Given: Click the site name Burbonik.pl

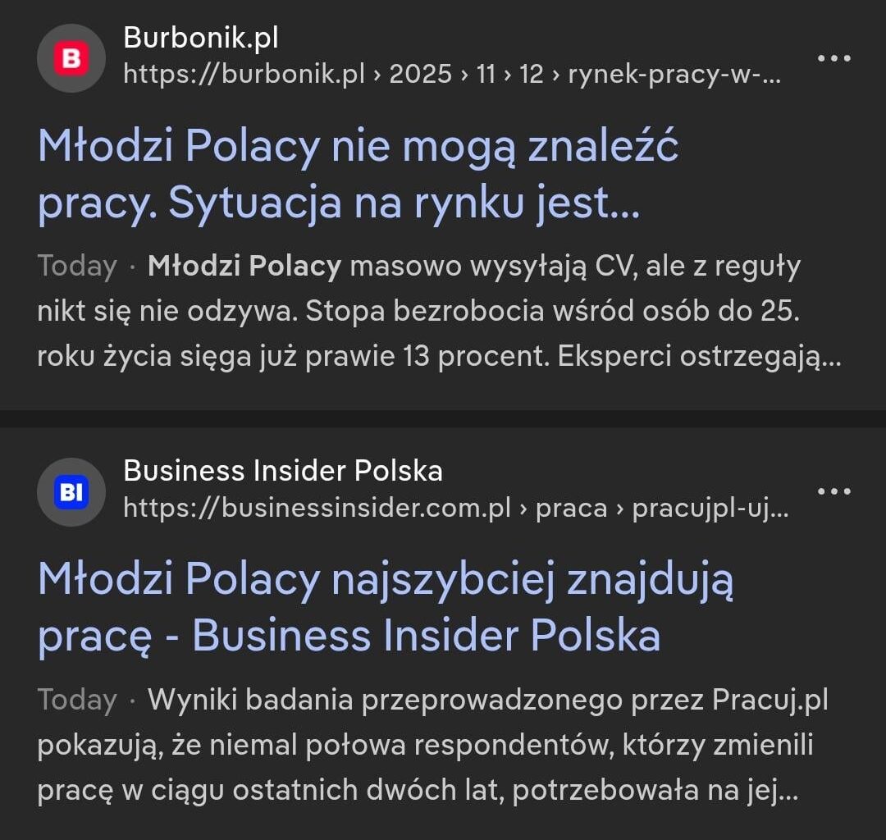Looking at the screenshot, I should [203, 37].
